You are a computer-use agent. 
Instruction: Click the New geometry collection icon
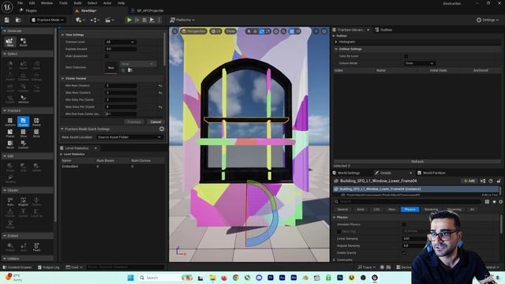click(x=10, y=42)
